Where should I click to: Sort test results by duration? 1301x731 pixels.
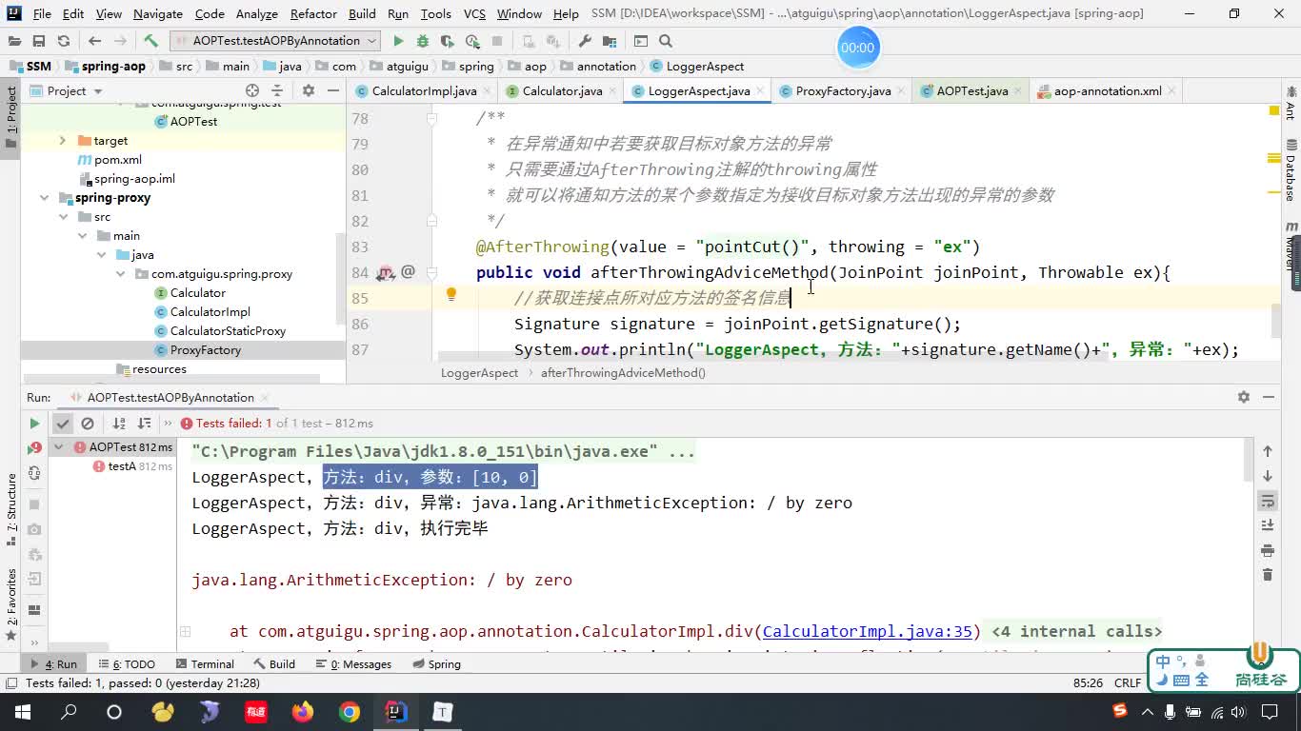pyautogui.click(x=144, y=424)
